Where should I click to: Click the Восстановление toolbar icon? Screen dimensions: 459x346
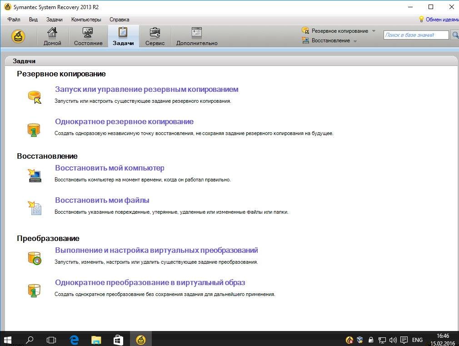[305, 40]
